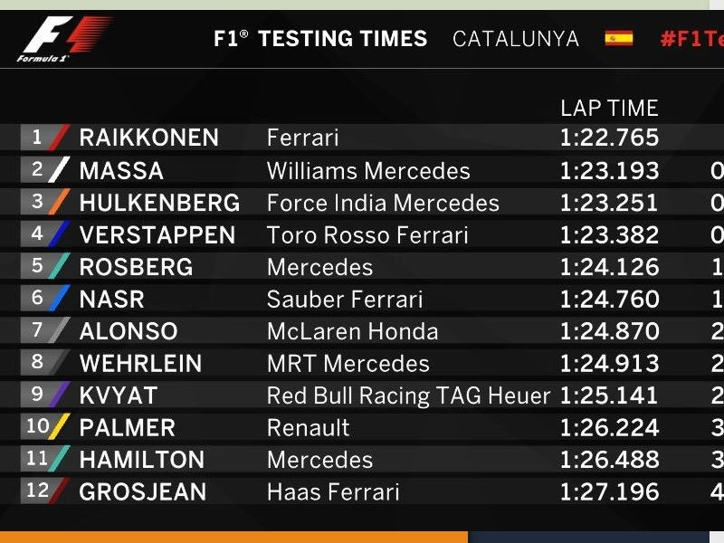Viewport: 724px width, 543px height.
Task: Click the Formula 1 logo
Action: (65, 40)
